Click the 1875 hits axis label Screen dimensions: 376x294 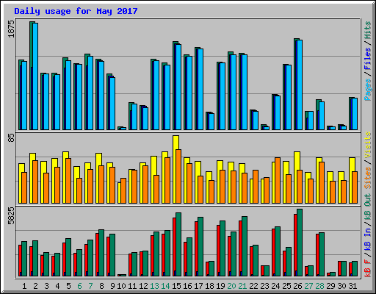click(x=11, y=29)
